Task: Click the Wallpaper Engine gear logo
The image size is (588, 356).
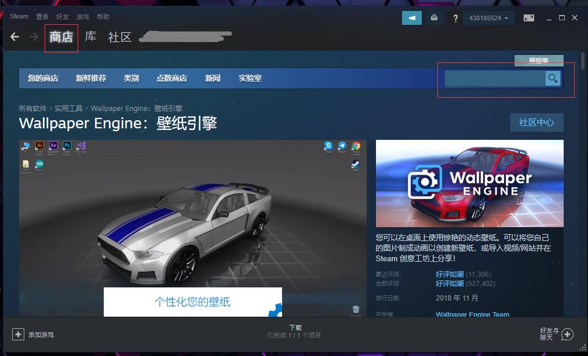Action: tap(425, 182)
